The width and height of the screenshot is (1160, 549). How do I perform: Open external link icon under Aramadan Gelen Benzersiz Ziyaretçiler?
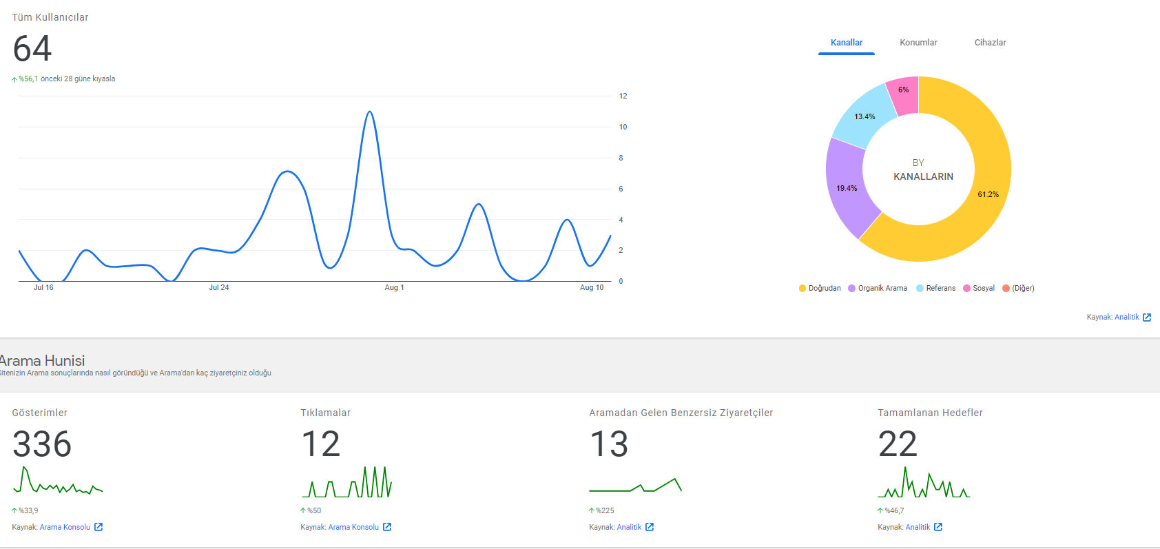point(650,527)
